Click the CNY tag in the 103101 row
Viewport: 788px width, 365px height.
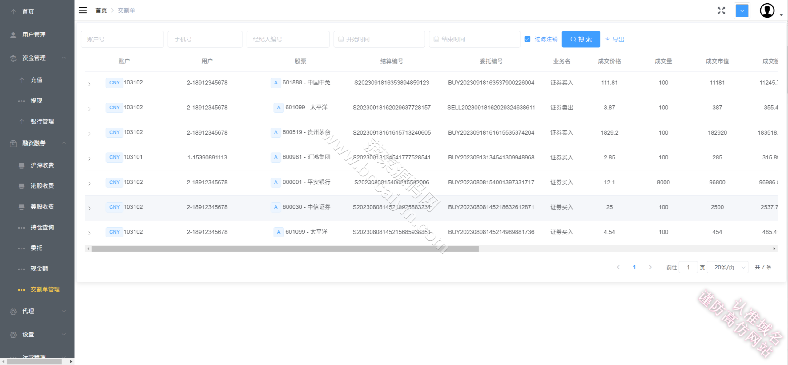[x=114, y=157]
